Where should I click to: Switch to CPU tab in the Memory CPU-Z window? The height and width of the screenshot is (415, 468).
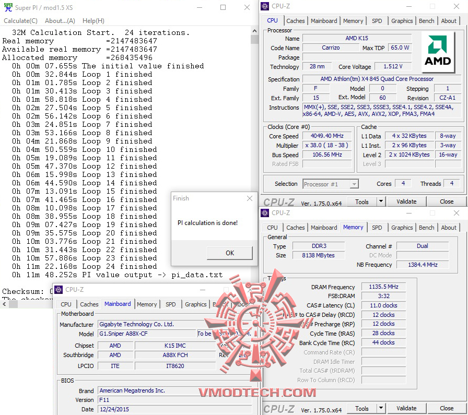pyautogui.click(x=272, y=228)
